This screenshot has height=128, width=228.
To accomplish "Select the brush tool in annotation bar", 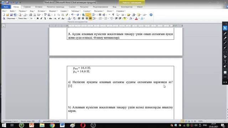I will (x=225, y=47).
